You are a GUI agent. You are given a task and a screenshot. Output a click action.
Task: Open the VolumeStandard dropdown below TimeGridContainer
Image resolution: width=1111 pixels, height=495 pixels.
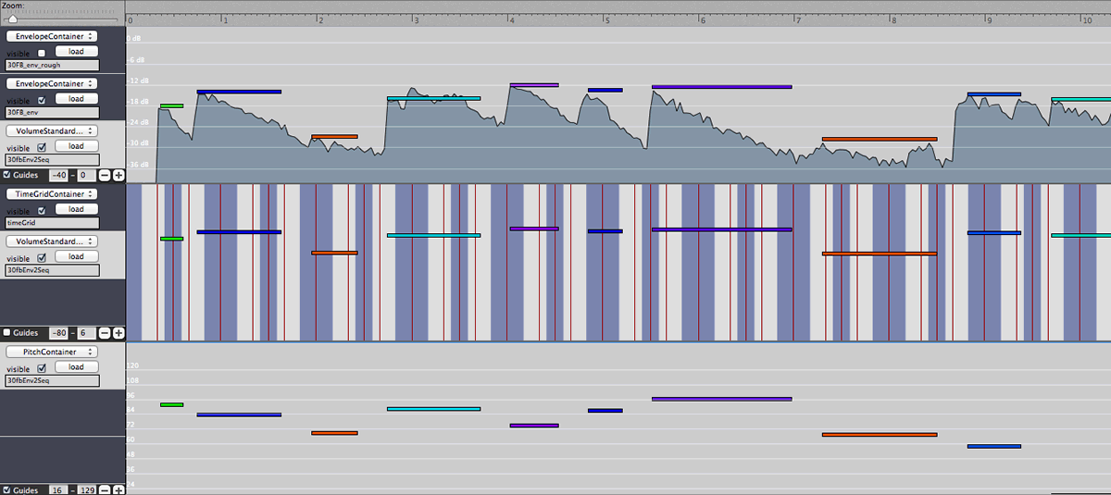[52, 241]
